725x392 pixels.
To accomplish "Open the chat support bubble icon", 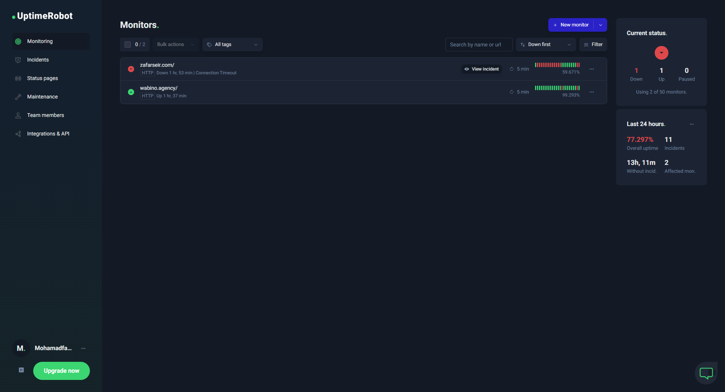I will point(706,373).
